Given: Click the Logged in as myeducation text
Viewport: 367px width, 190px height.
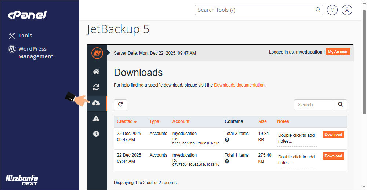Looking at the screenshot, I should pos(295,52).
